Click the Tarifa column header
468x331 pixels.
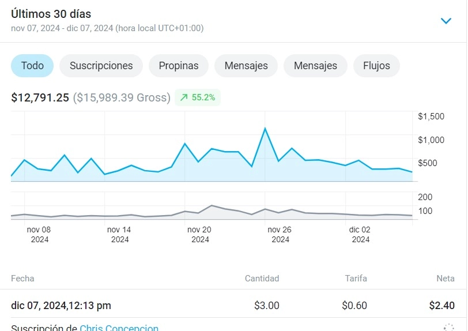click(356, 279)
